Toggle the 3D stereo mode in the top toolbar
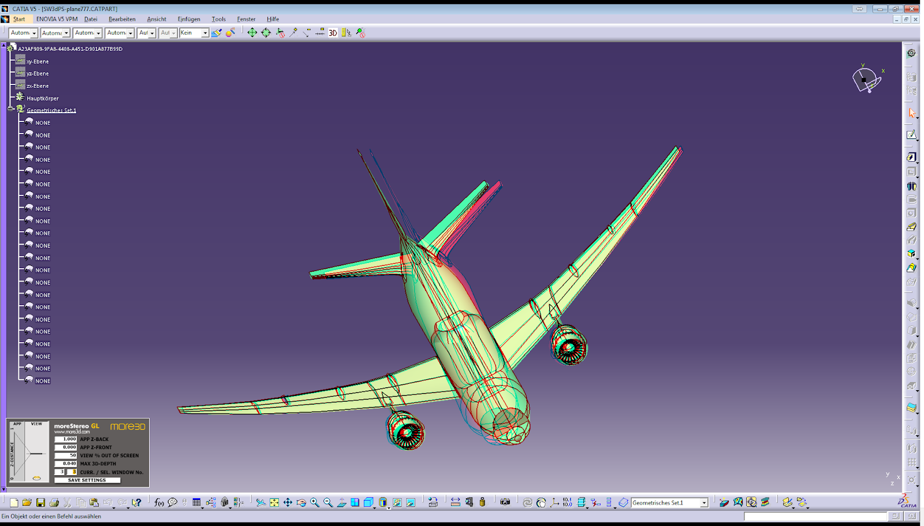Image resolution: width=924 pixels, height=526 pixels. click(332, 33)
